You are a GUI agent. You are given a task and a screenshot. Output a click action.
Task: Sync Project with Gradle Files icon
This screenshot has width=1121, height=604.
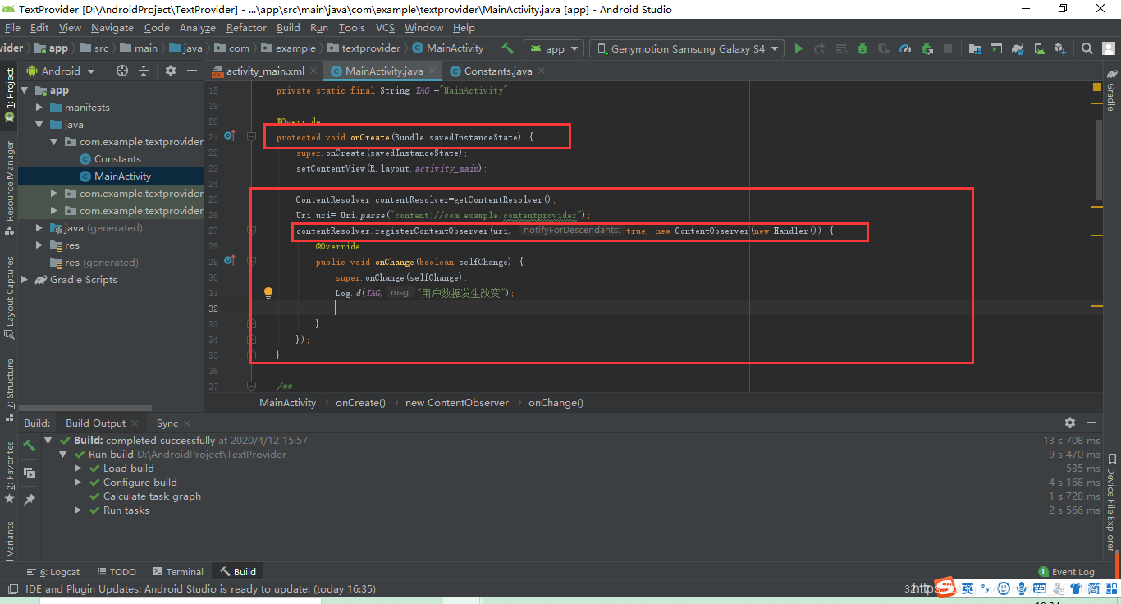click(1018, 48)
